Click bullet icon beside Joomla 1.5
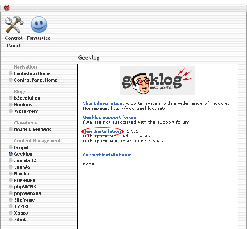 pyautogui.click(x=11, y=160)
